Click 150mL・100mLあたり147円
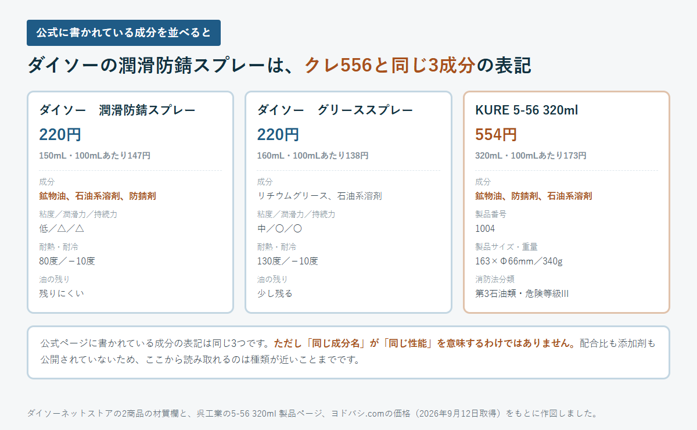 (x=95, y=156)
